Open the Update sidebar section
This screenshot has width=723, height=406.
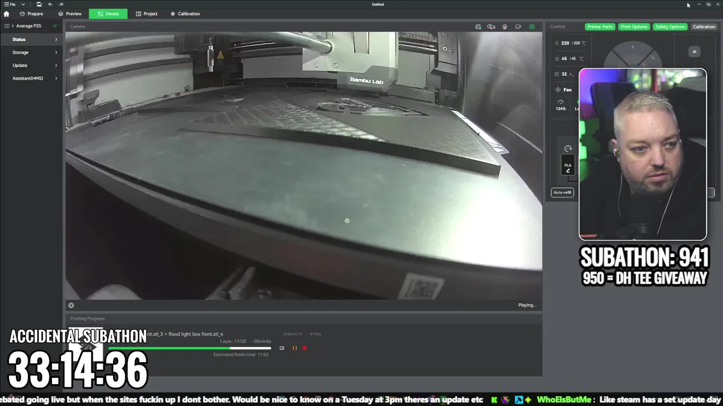tap(31, 65)
